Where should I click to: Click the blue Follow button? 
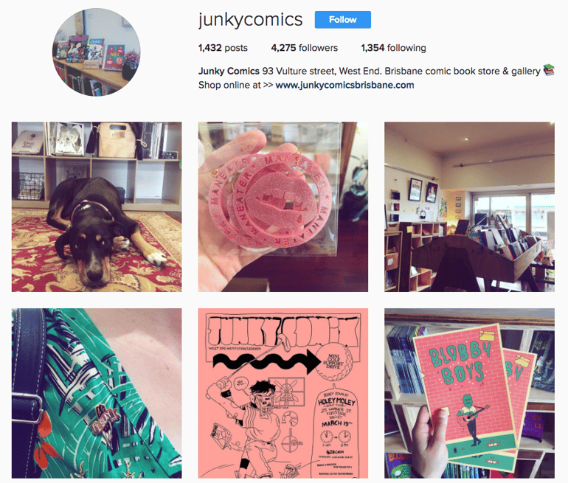[343, 20]
